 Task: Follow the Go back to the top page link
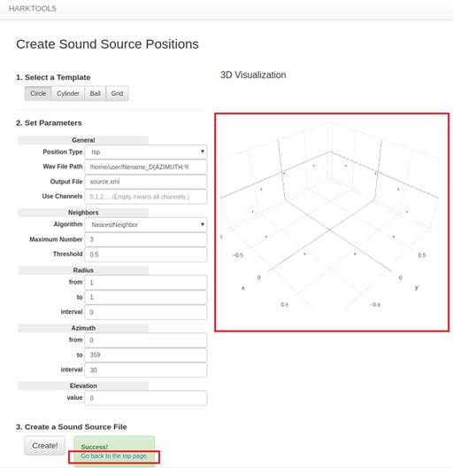pyautogui.click(x=114, y=456)
